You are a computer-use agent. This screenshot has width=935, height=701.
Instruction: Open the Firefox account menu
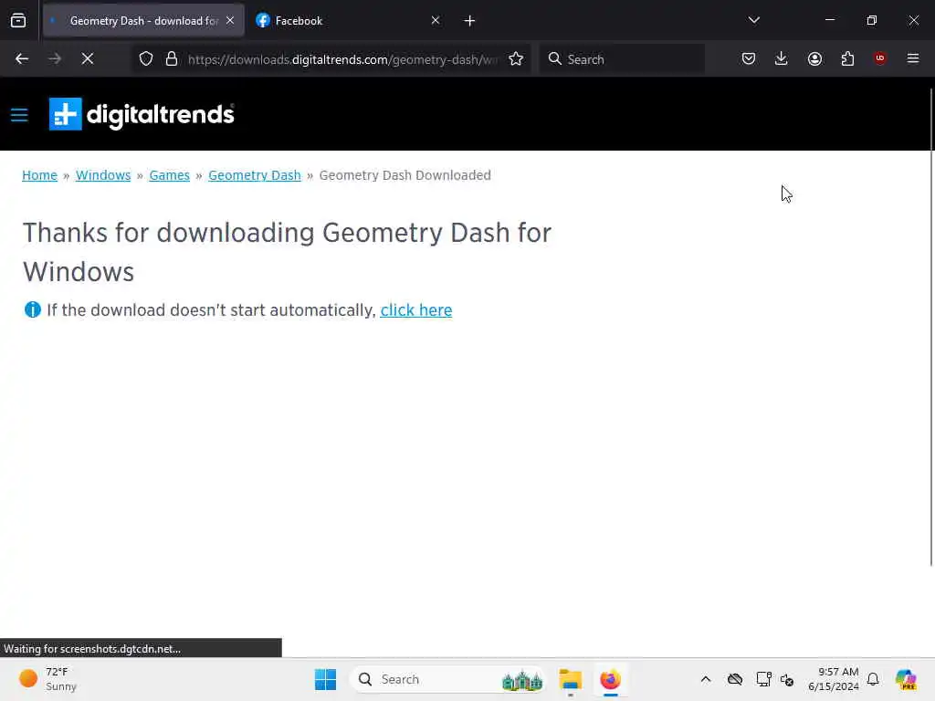(x=814, y=59)
